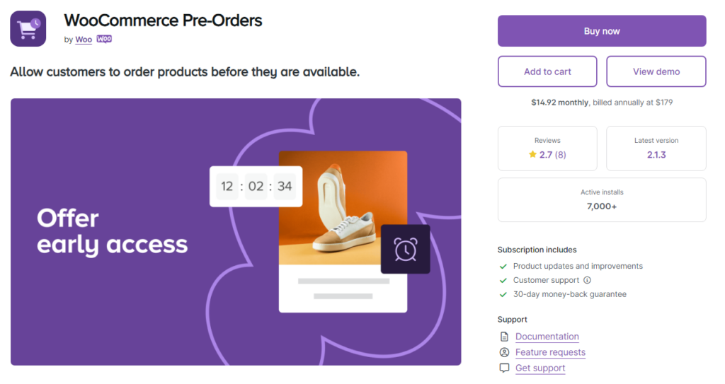The height and width of the screenshot is (384, 725).
Task: Click the latest version 2.1.3 number
Action: click(x=656, y=155)
